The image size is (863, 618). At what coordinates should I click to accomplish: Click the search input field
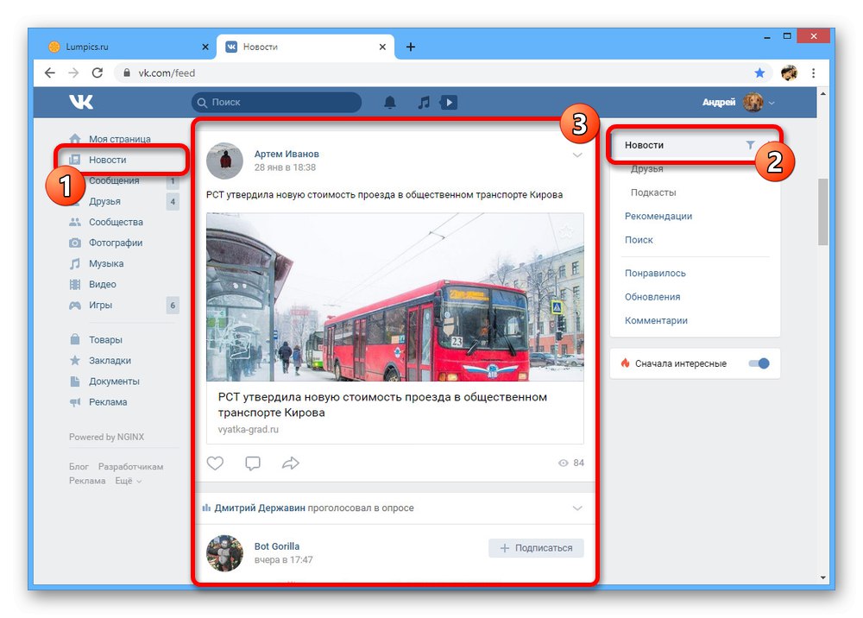[276, 102]
